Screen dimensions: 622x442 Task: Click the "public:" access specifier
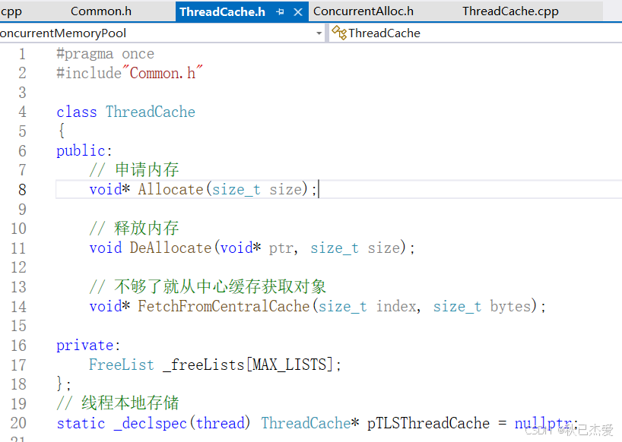pyautogui.click(x=84, y=151)
